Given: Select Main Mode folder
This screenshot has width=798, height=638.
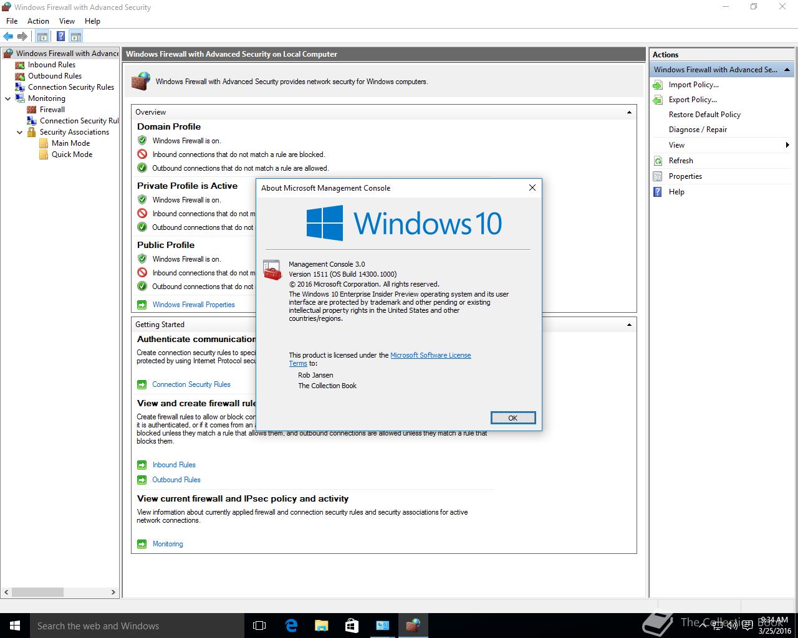Looking at the screenshot, I should click(x=70, y=143).
